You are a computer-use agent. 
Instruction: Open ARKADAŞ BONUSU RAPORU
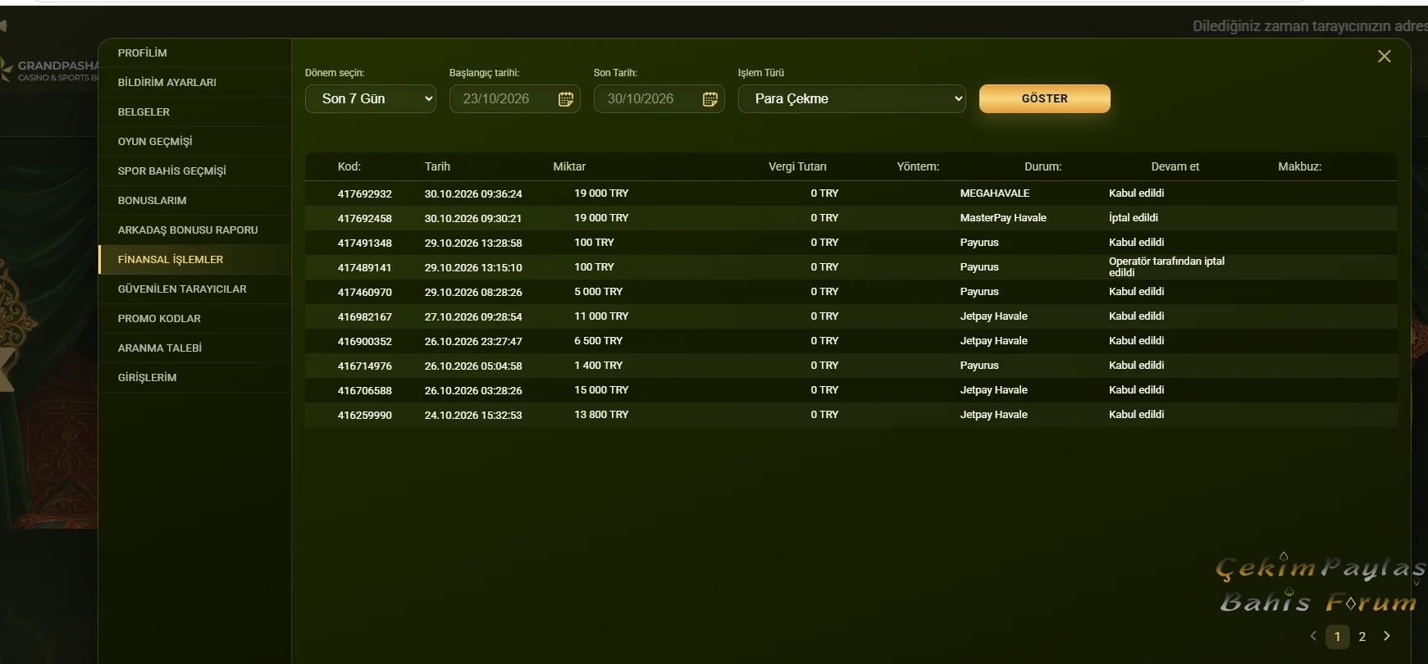(194, 230)
